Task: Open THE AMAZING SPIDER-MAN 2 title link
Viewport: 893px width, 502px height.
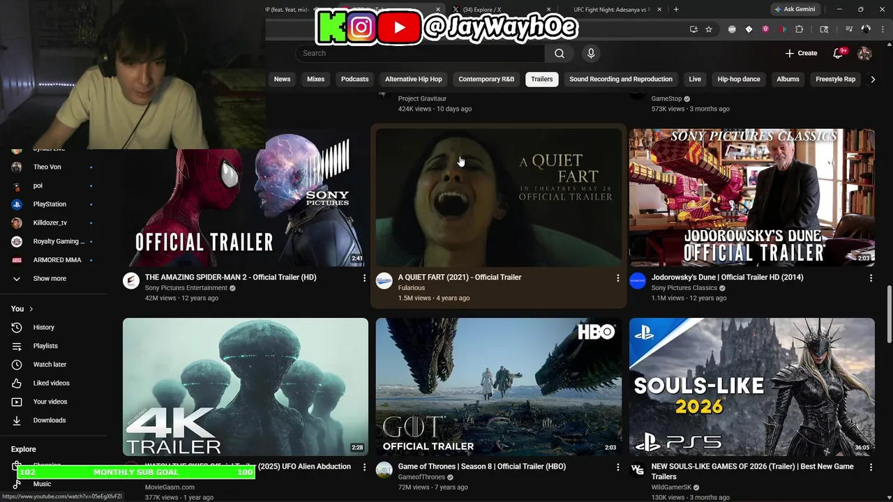Action: [x=230, y=277]
